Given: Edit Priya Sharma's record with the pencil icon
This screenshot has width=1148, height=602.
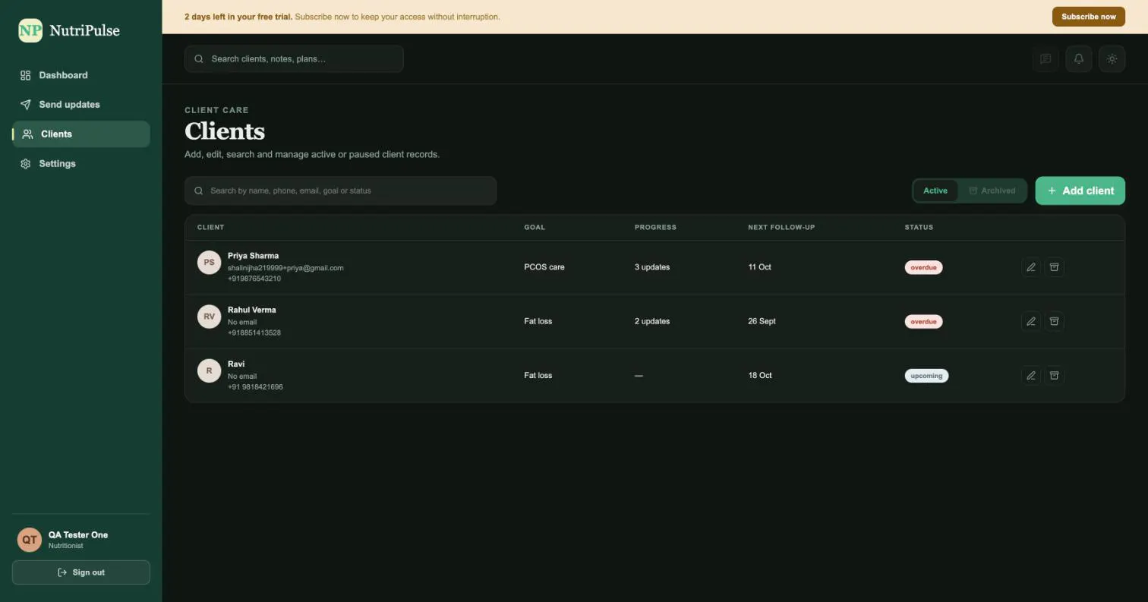Looking at the screenshot, I should (1031, 267).
